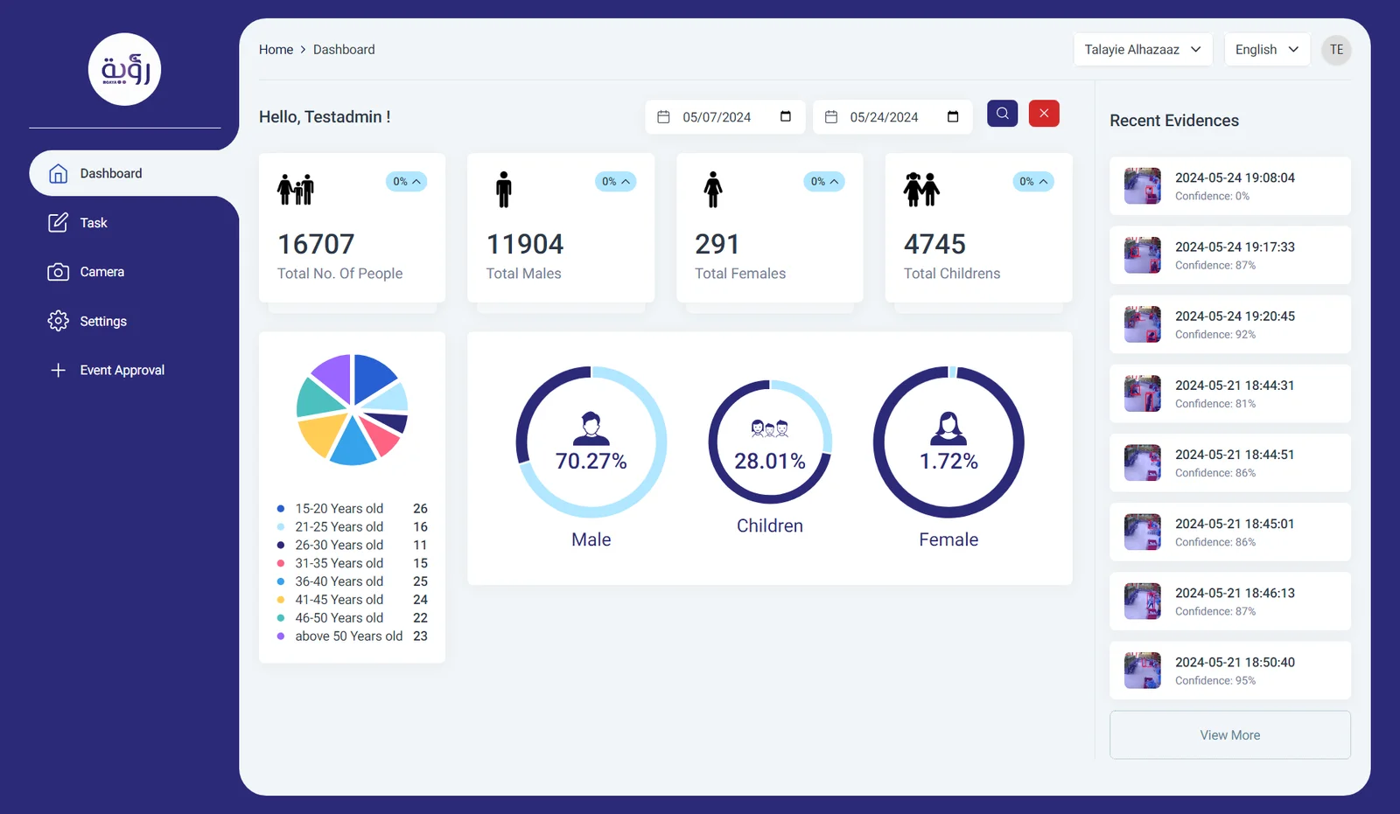Expand the 0% badge on Total Males card

[616, 181]
